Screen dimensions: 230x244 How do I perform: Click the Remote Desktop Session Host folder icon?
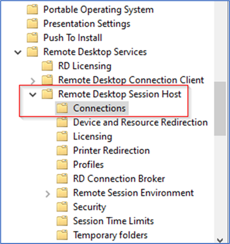click(x=47, y=94)
